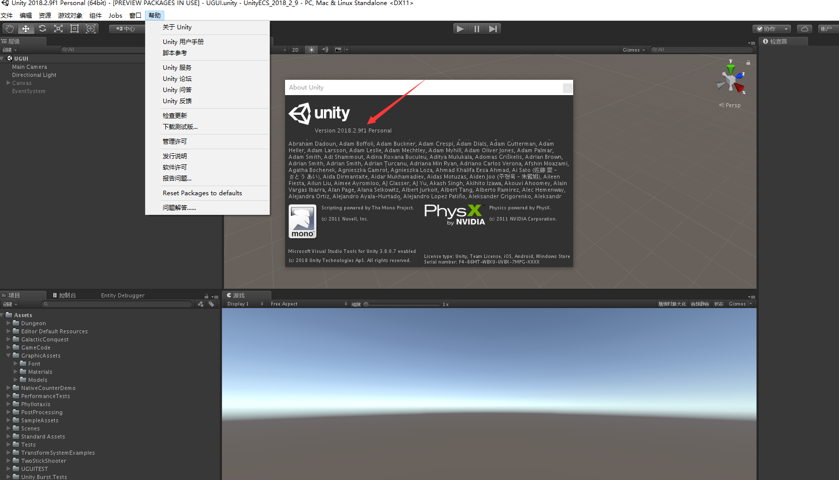
Task: Open the 文件 file menu
Action: point(7,16)
